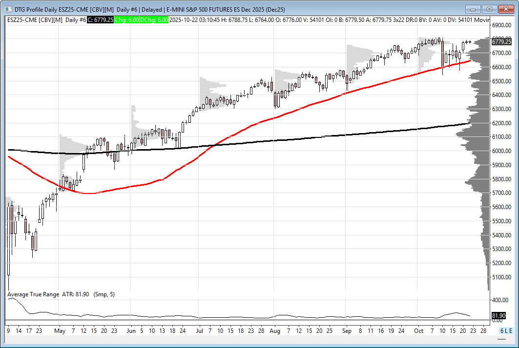Click the Sep label on the time axis

[347, 330]
